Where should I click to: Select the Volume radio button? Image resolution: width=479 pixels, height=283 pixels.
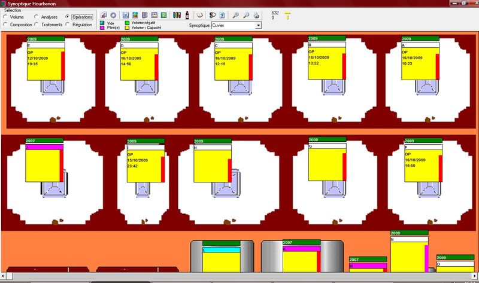tap(6, 17)
